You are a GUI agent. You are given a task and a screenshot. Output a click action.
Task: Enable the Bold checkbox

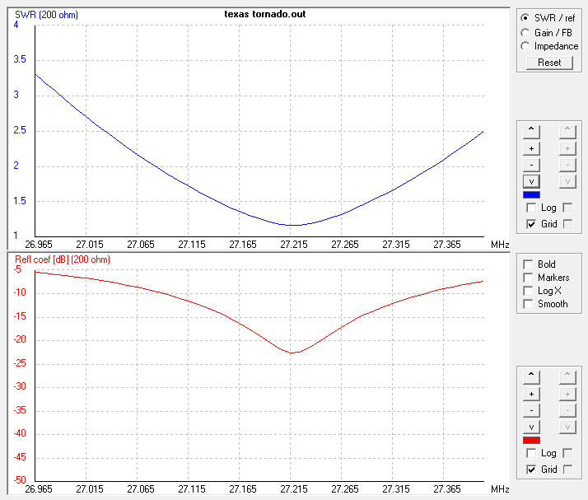click(x=528, y=264)
